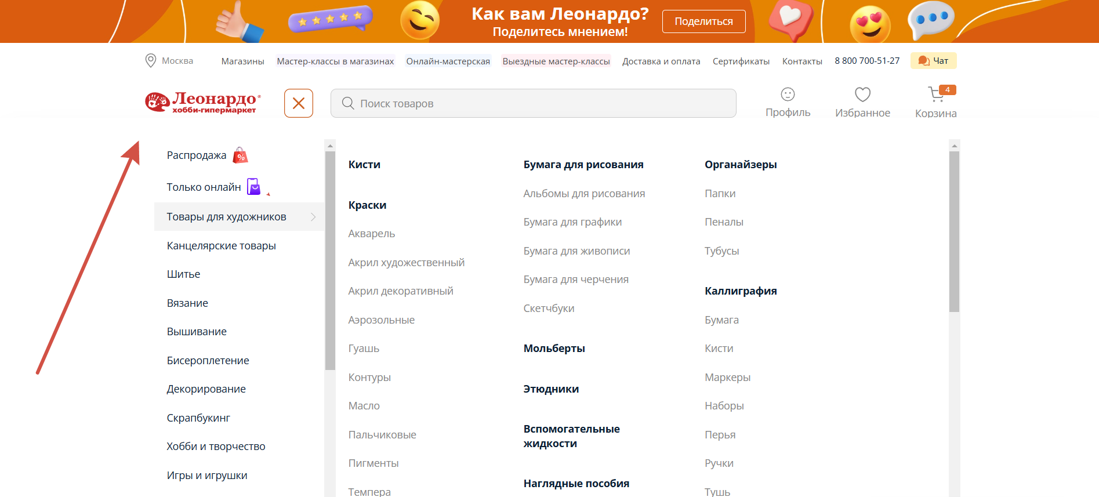Select the Бисероплетение category
Image resolution: width=1099 pixels, height=497 pixels.
click(x=208, y=361)
